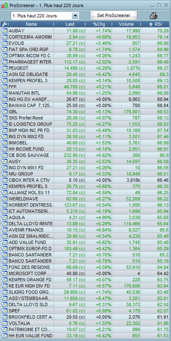Viewport: 171px width, 341px height.
Task: Select the KEMPEN ORANGE FD row name
Action: coord(30,280)
